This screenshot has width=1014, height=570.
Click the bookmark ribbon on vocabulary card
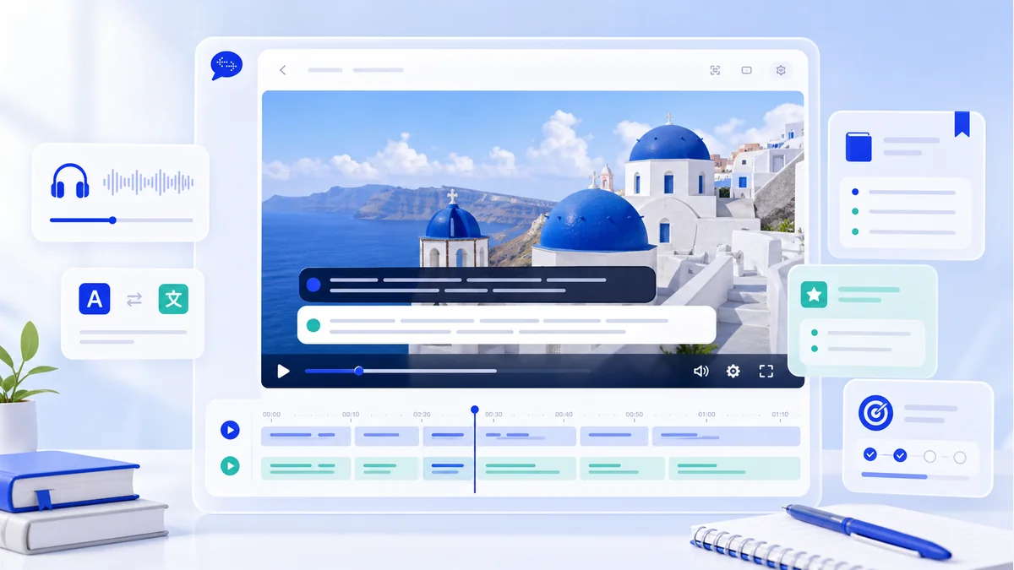962,123
